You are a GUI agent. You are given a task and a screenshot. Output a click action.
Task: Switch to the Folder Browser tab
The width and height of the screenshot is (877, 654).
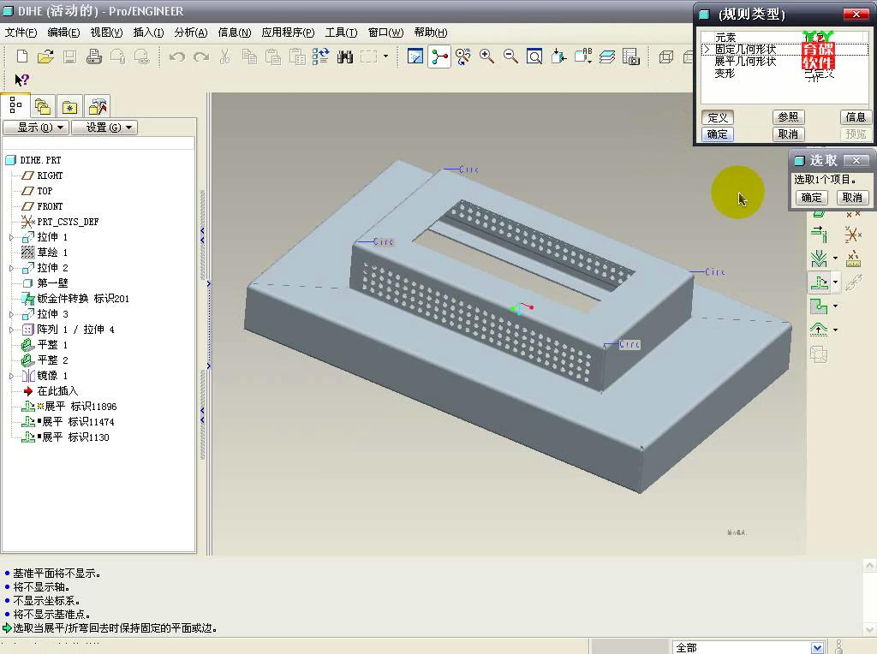43,106
